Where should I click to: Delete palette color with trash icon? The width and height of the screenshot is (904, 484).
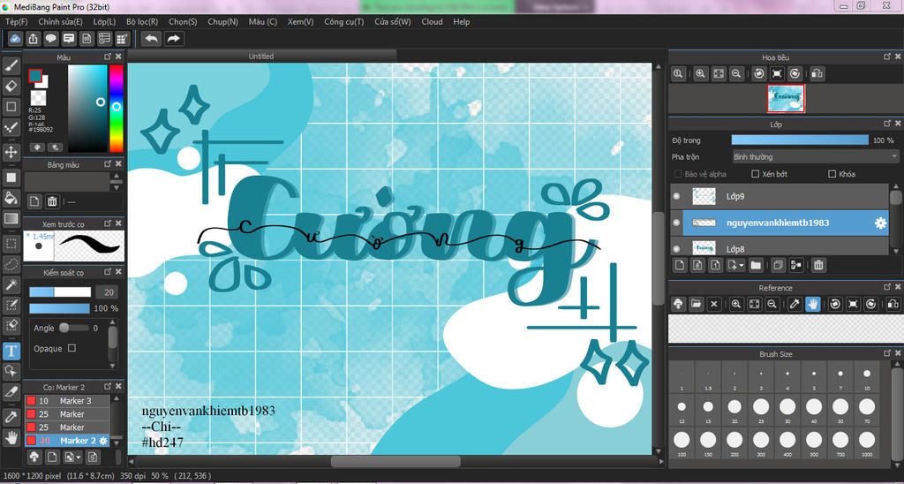(x=52, y=201)
